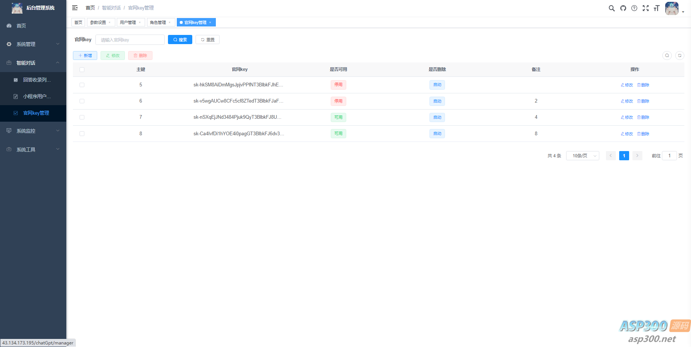Go to the next page arrow

637,156
